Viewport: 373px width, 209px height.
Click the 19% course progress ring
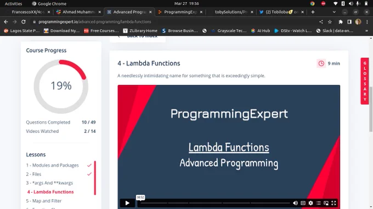[61, 86]
